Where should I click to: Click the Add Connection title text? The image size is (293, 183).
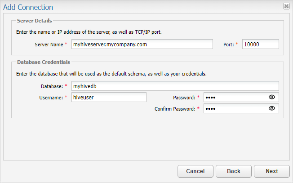28,7
